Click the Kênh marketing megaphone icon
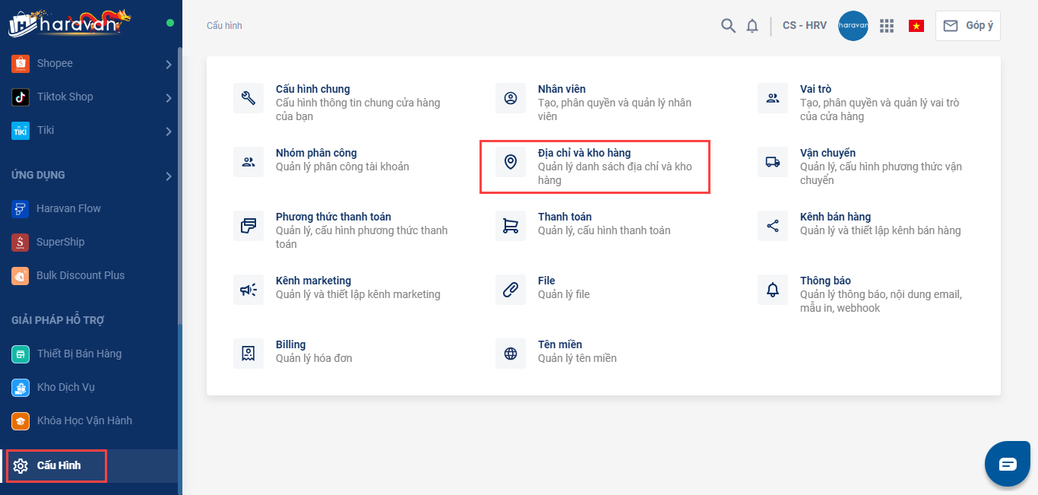 point(248,290)
